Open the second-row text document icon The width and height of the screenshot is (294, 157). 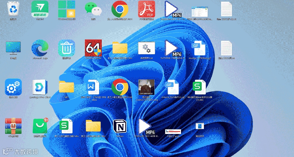click(x=226, y=48)
